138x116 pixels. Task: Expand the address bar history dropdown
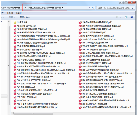point(90,8)
